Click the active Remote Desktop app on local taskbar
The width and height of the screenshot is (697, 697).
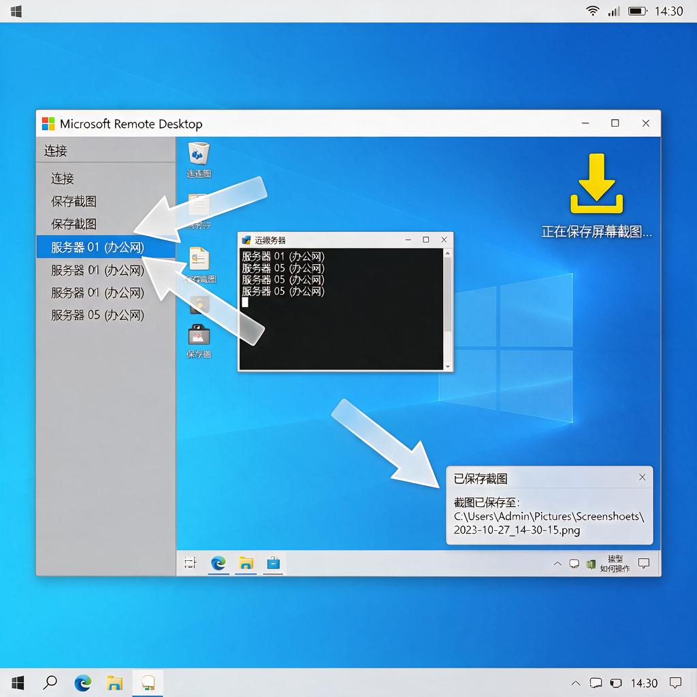click(148, 682)
